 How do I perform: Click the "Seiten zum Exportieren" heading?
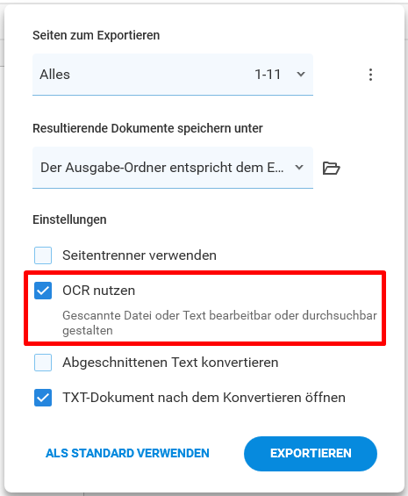[x=97, y=35]
